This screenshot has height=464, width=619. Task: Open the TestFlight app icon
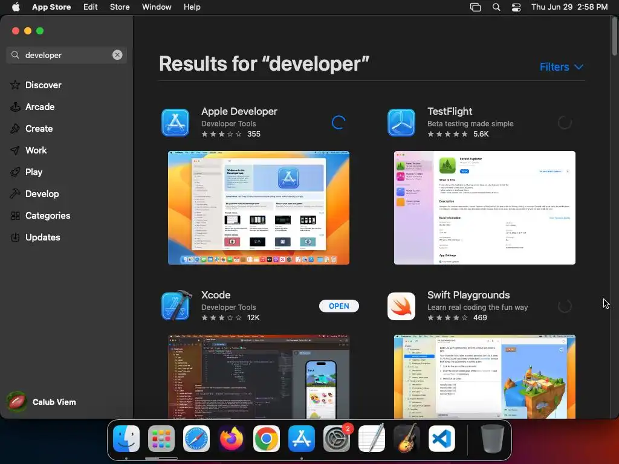[401, 123]
